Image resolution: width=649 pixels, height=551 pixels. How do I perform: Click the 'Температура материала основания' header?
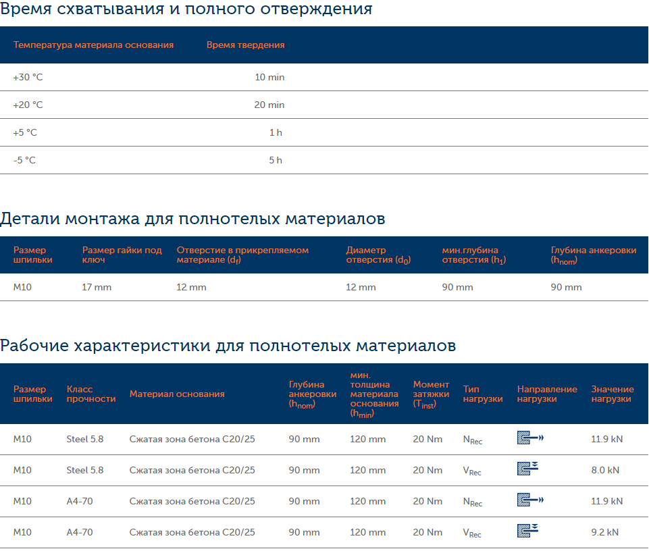pos(93,45)
